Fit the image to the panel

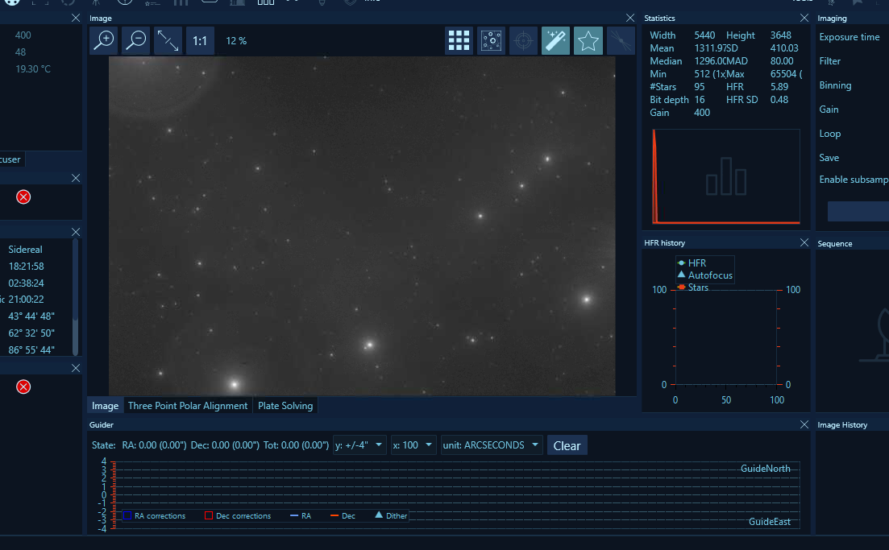tap(168, 41)
